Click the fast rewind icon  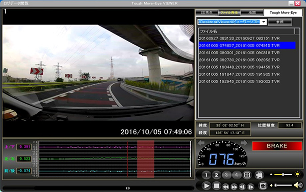tap(225, 187)
